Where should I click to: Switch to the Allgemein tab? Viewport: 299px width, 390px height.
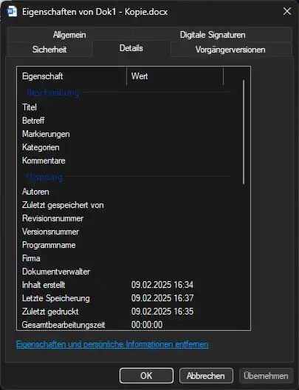(69, 35)
